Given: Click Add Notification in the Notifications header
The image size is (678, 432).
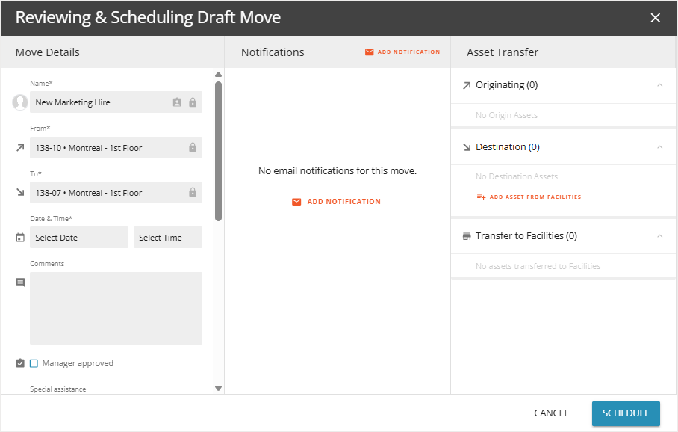Looking at the screenshot, I should click(x=402, y=52).
